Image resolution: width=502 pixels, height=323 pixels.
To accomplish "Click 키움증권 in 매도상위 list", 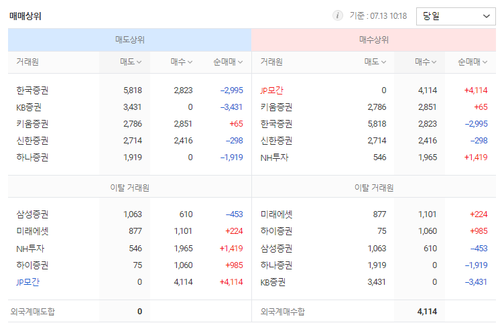I will pos(32,124).
